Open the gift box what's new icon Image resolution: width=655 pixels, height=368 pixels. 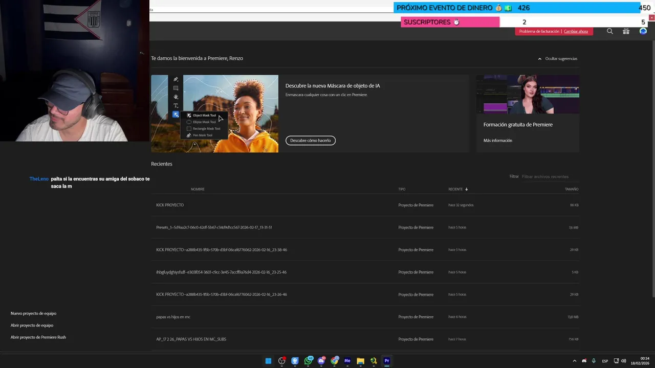[626, 31]
